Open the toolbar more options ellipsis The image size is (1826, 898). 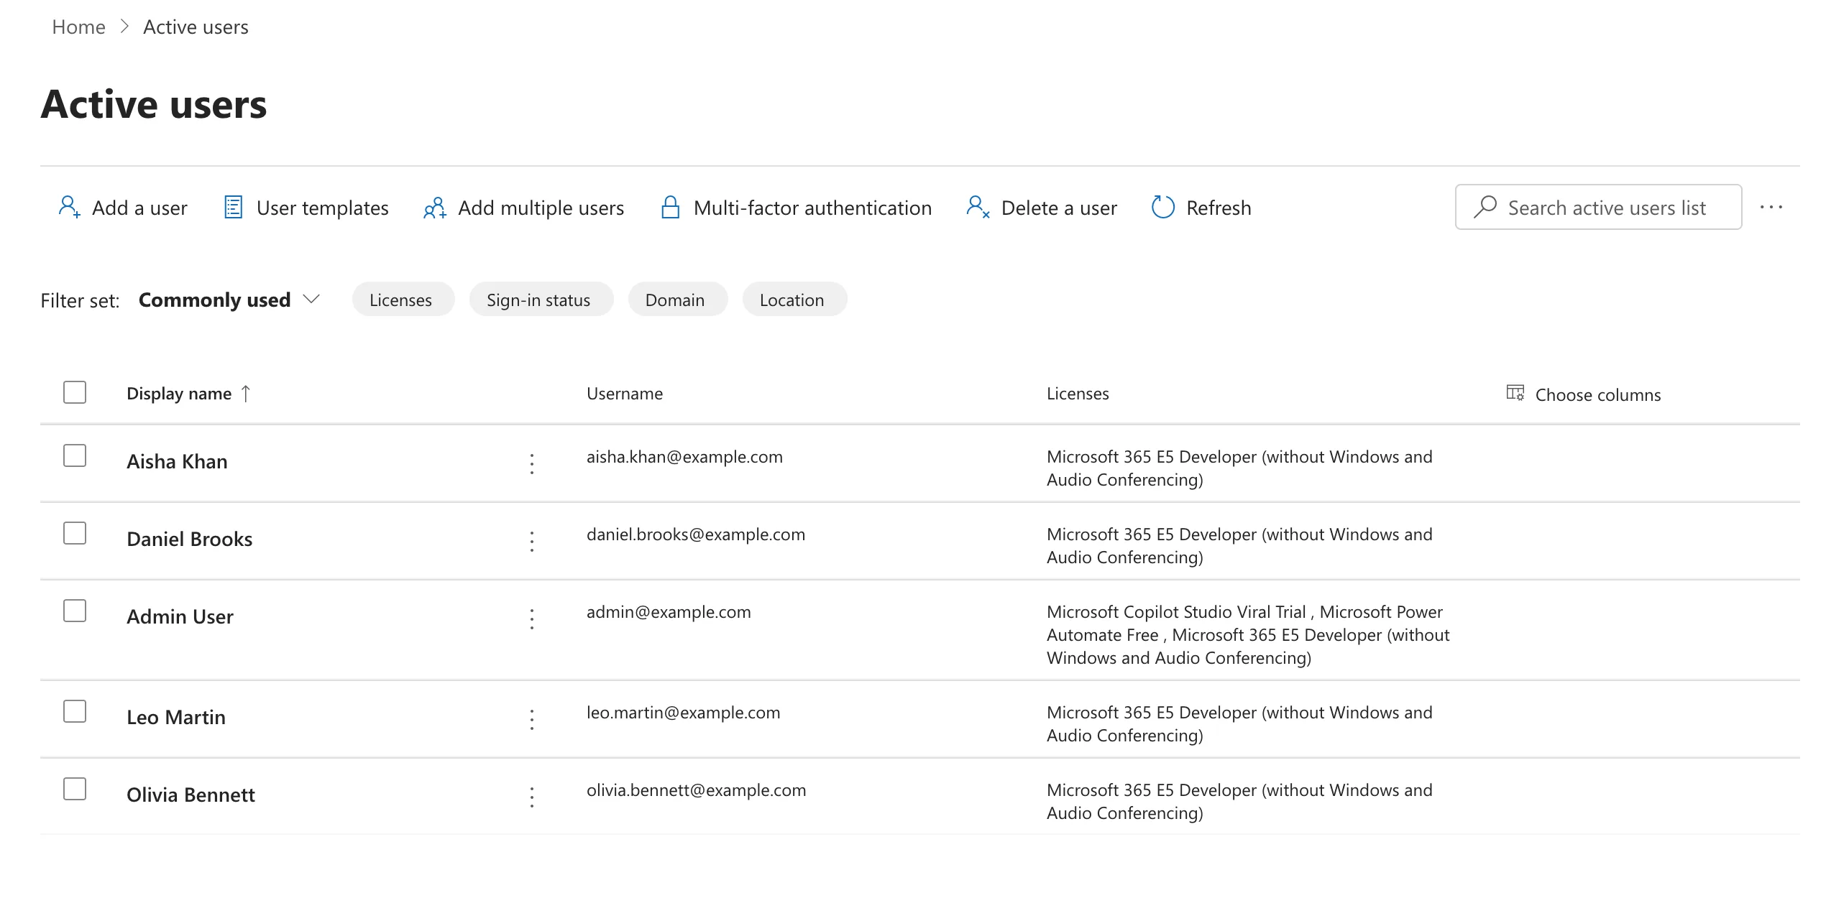point(1771,208)
